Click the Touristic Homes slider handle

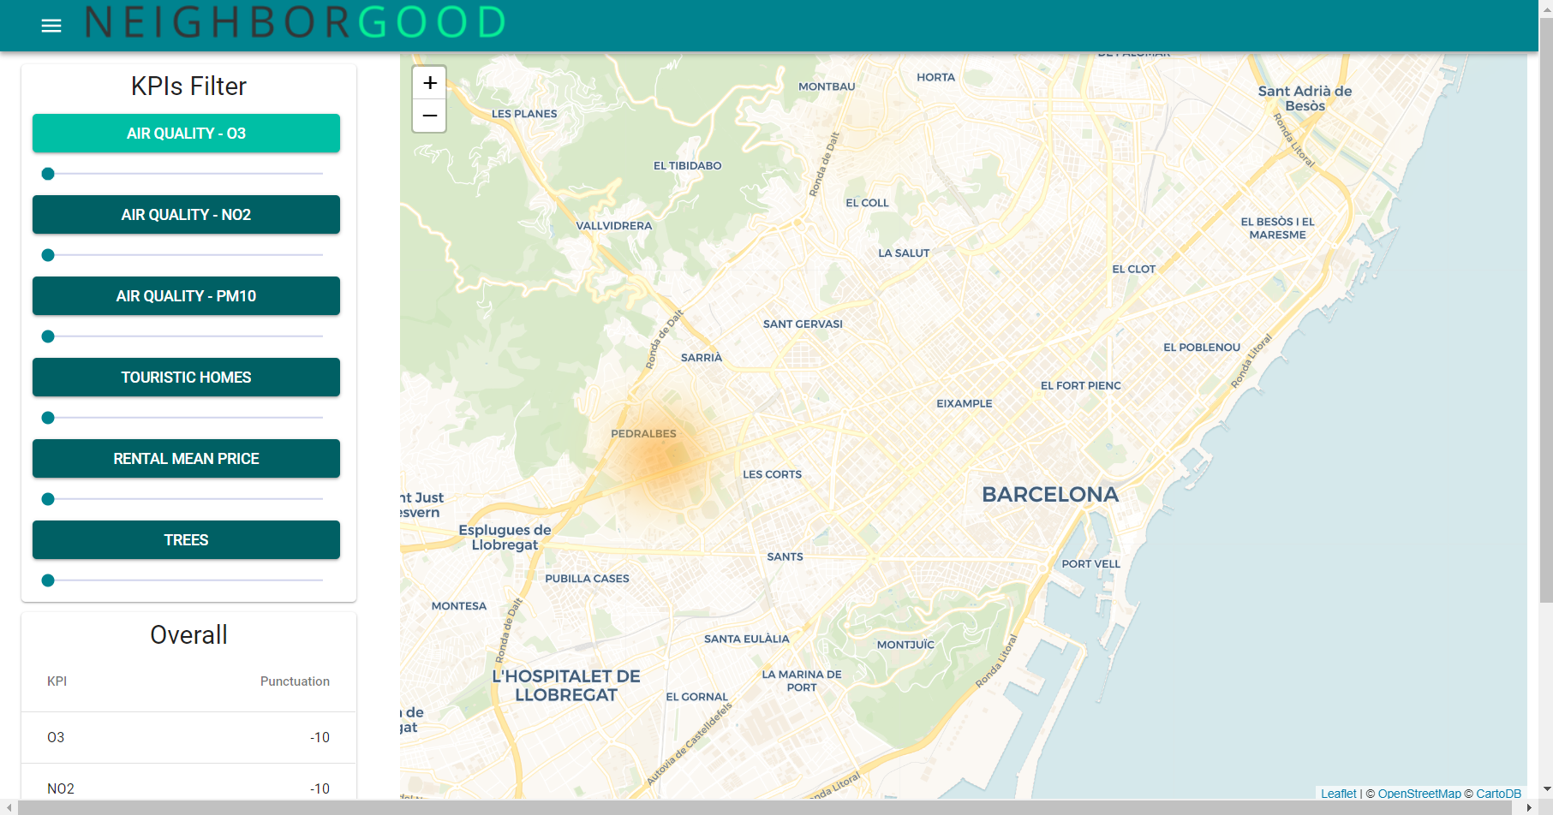48,418
